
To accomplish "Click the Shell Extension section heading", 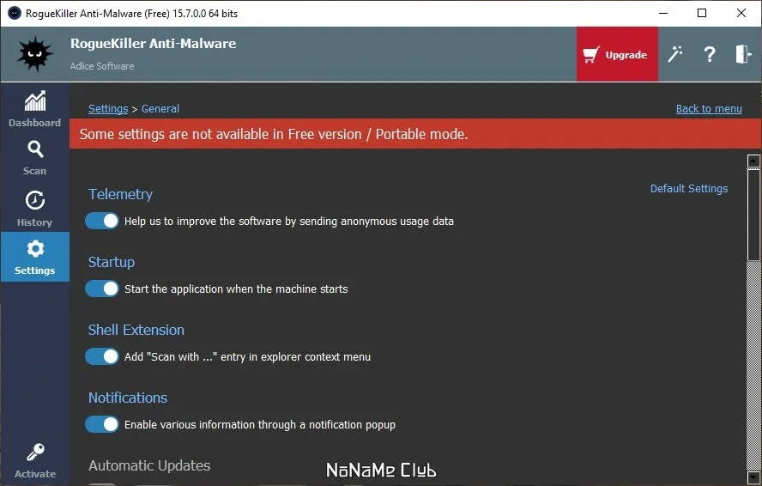I will tap(136, 330).
